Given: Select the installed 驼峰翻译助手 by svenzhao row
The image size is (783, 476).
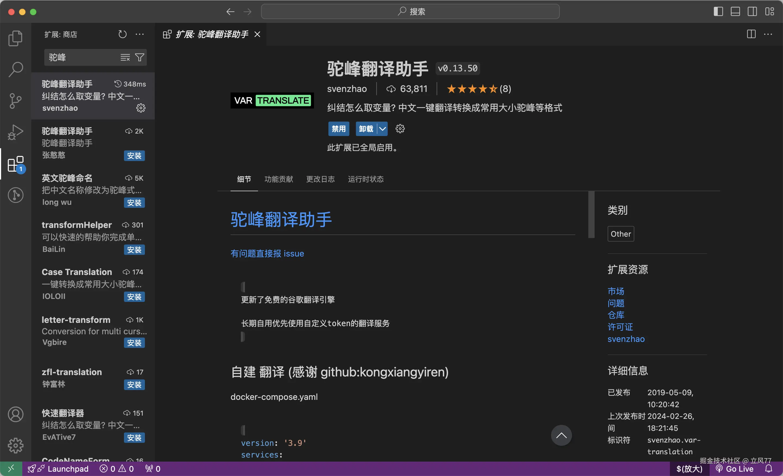Looking at the screenshot, I should [93, 96].
